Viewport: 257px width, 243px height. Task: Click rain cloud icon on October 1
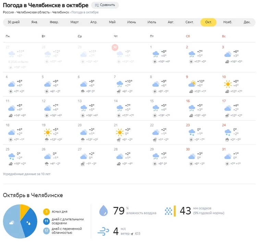156,54
